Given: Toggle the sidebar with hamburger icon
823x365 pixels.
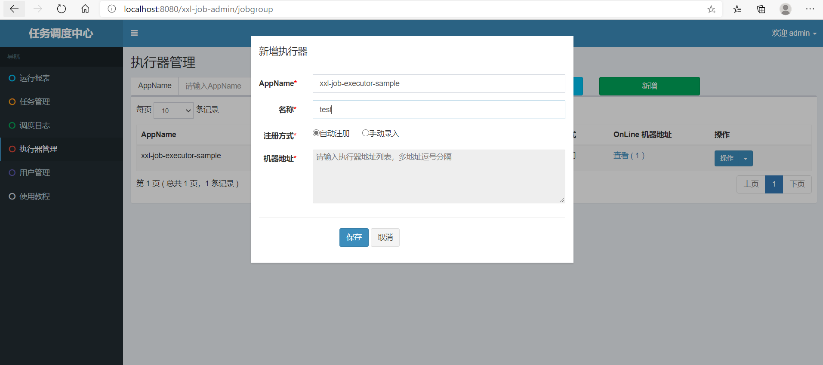Looking at the screenshot, I should [x=134, y=33].
